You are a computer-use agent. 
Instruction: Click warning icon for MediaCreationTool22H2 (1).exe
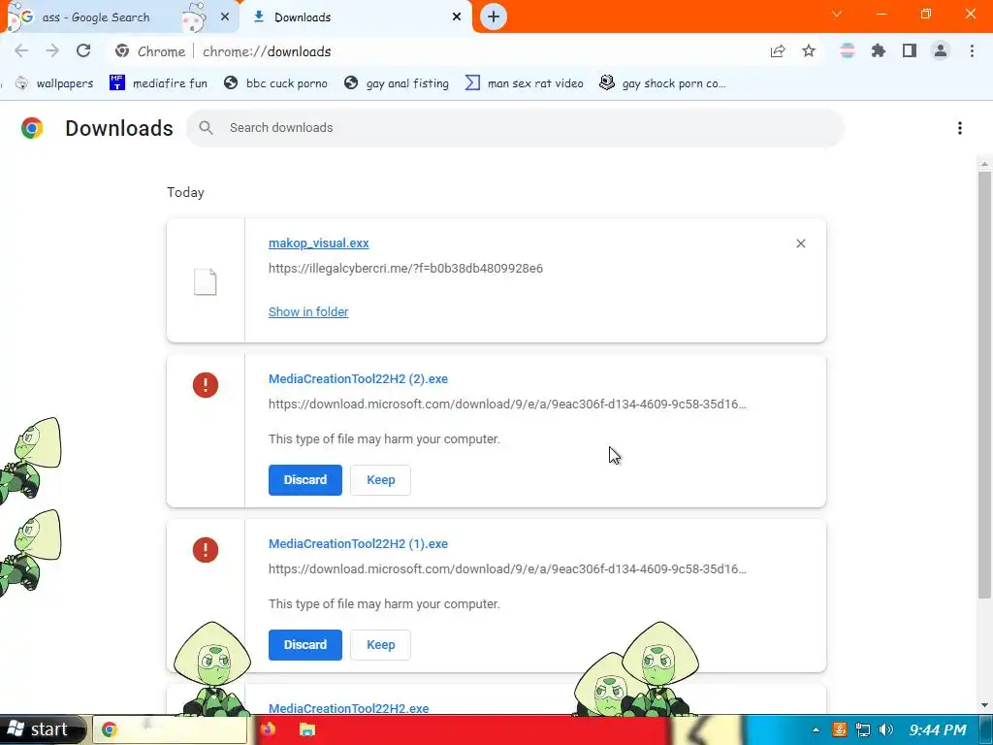coord(206,549)
